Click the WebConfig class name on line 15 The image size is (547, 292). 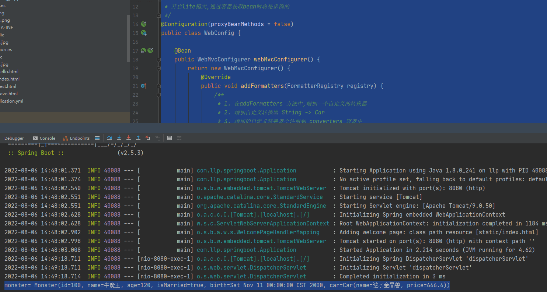tap(219, 33)
